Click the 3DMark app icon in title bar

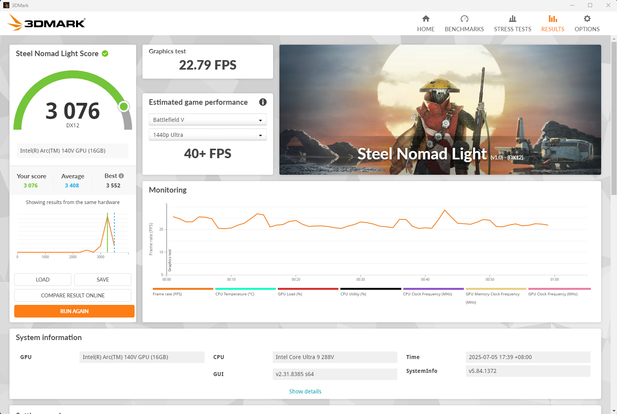click(x=6, y=5)
